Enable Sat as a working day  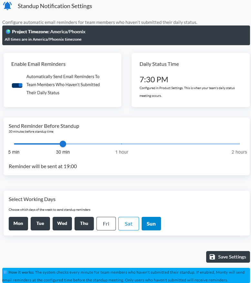coord(129,223)
